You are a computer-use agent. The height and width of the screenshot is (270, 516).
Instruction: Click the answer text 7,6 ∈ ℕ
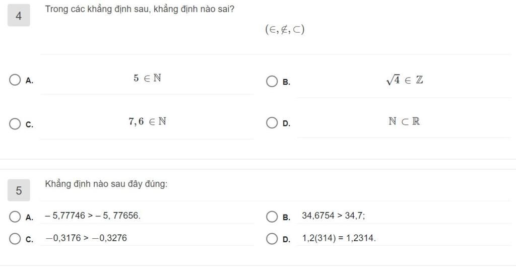coord(147,121)
